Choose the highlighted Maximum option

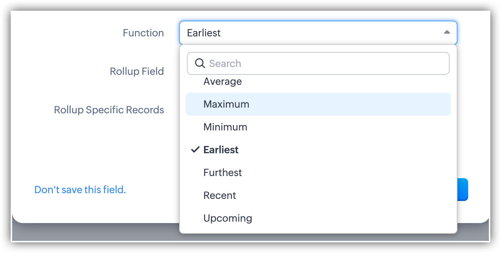click(226, 104)
